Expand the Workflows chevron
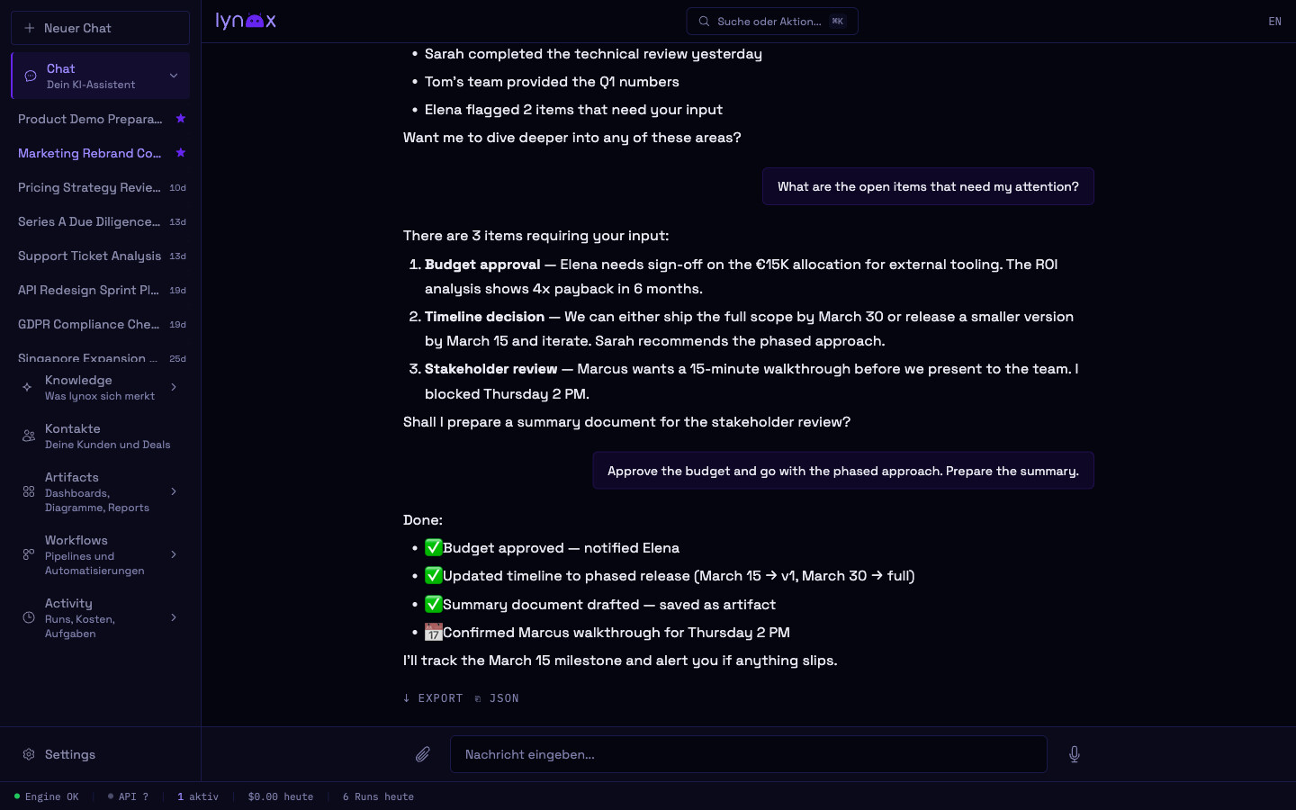1296x810 pixels. pos(174,555)
